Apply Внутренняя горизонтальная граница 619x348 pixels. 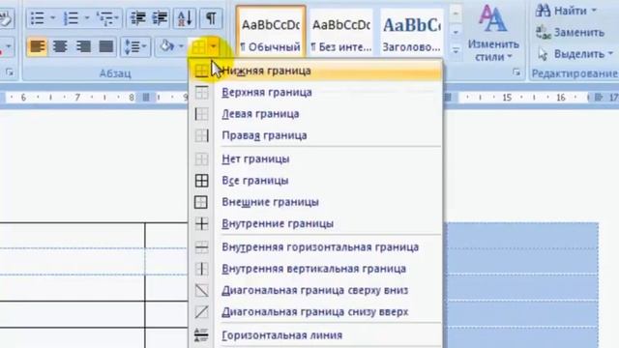(315, 247)
